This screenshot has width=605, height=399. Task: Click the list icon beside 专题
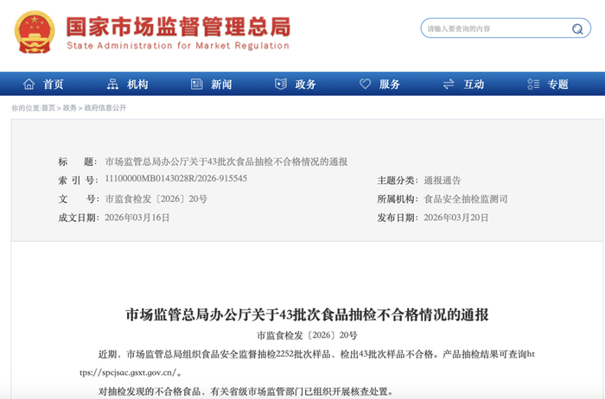pyautogui.click(x=533, y=84)
